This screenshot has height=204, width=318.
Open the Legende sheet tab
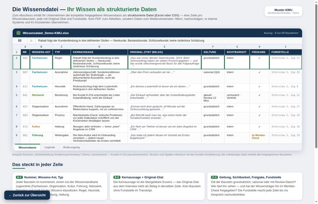(x=50, y=148)
